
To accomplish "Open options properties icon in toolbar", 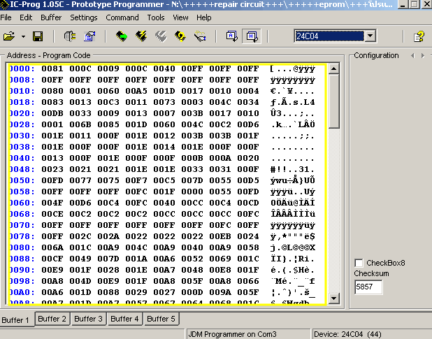I will tap(89, 36).
